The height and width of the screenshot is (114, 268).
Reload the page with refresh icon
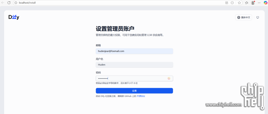9,3
